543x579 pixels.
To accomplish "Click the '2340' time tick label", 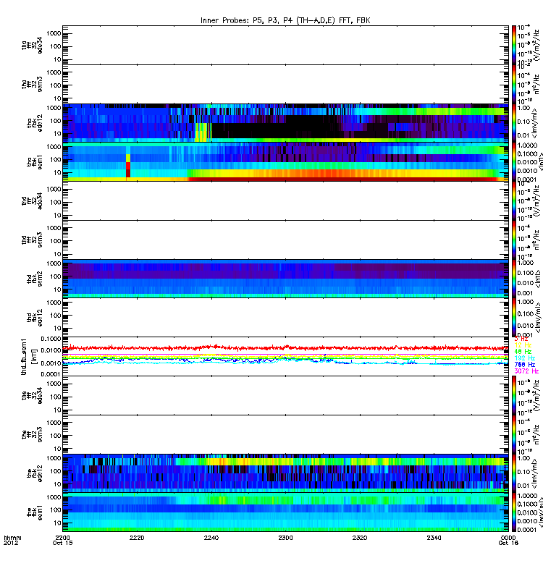I will point(434,538).
